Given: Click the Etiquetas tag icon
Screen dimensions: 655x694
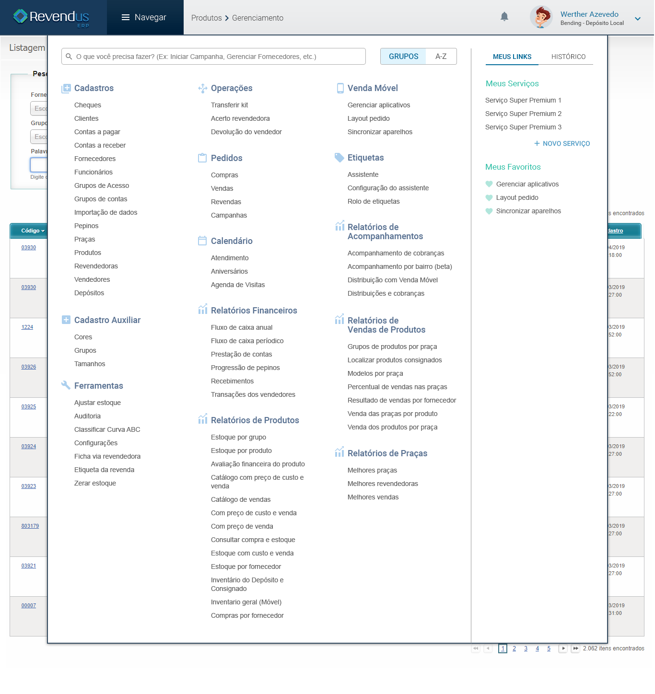Looking at the screenshot, I should pyautogui.click(x=339, y=158).
